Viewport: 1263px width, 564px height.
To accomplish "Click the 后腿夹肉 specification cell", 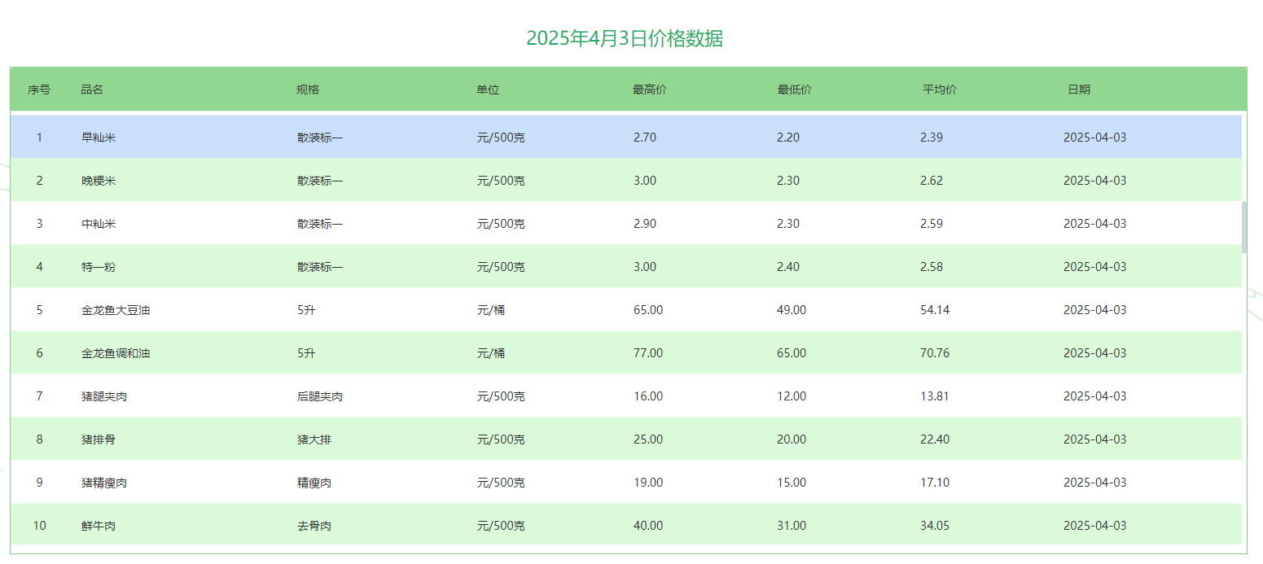I will coord(320,396).
